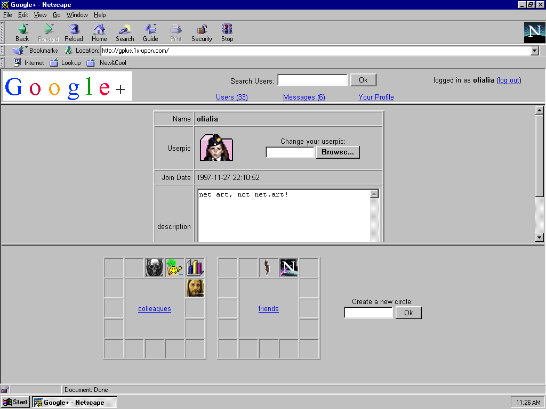Click the Browse... userpic button
The image size is (546, 409).
(338, 152)
